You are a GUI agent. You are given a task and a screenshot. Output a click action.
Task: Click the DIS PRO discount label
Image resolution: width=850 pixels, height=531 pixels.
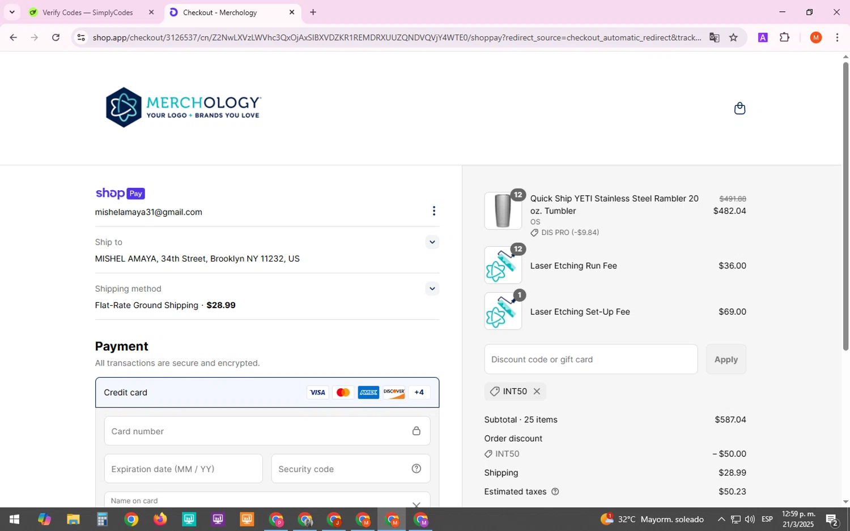click(564, 233)
